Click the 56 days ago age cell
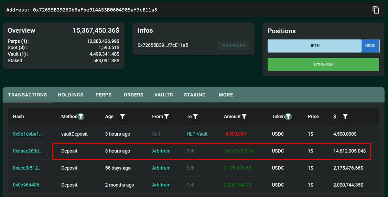 118,168
